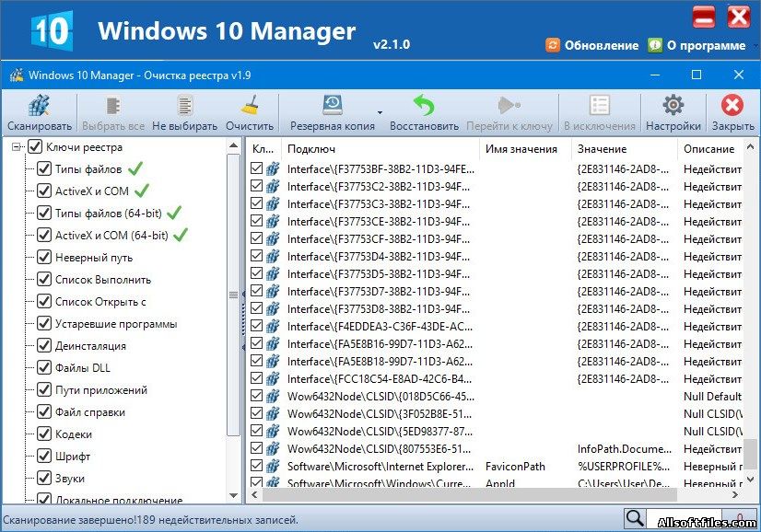Uncheck Ключи реестра root checkbox
This screenshot has width=761, height=532.
(35, 146)
